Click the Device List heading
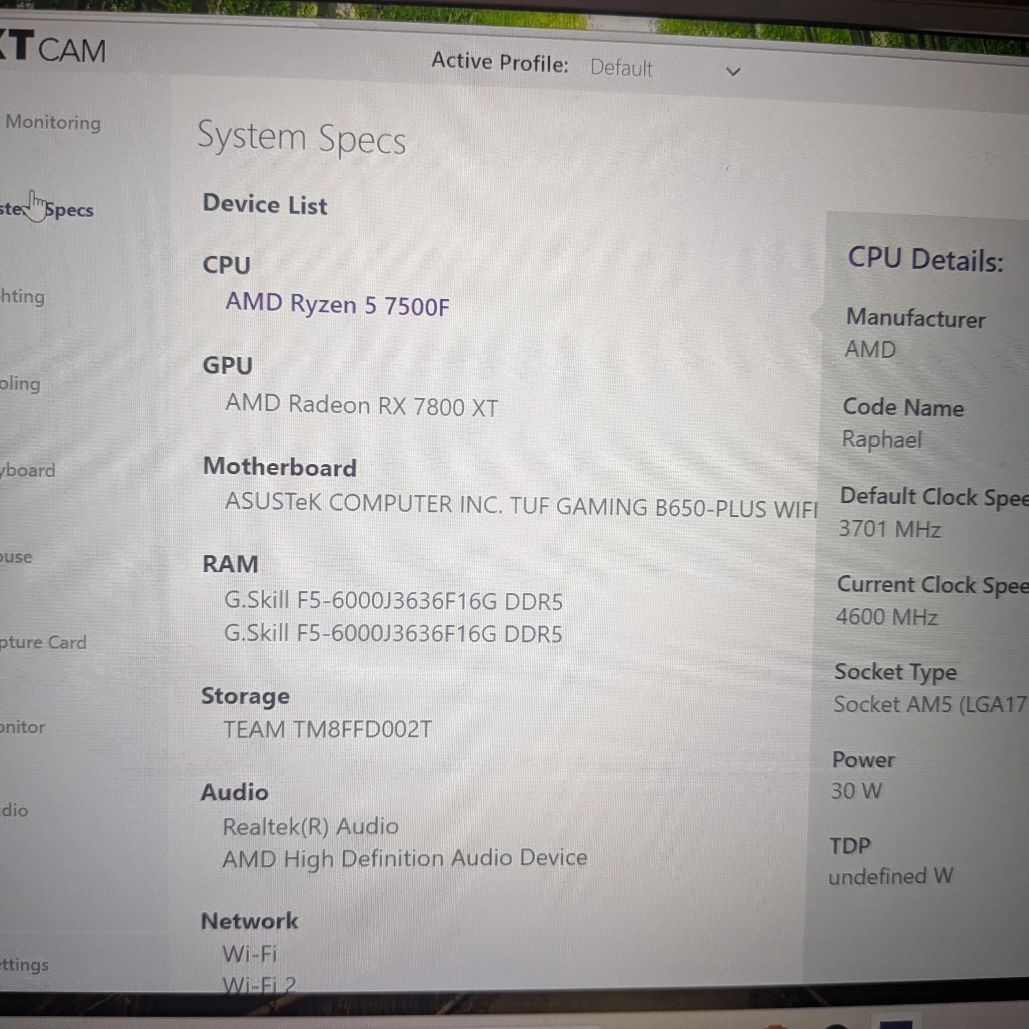 tap(265, 204)
